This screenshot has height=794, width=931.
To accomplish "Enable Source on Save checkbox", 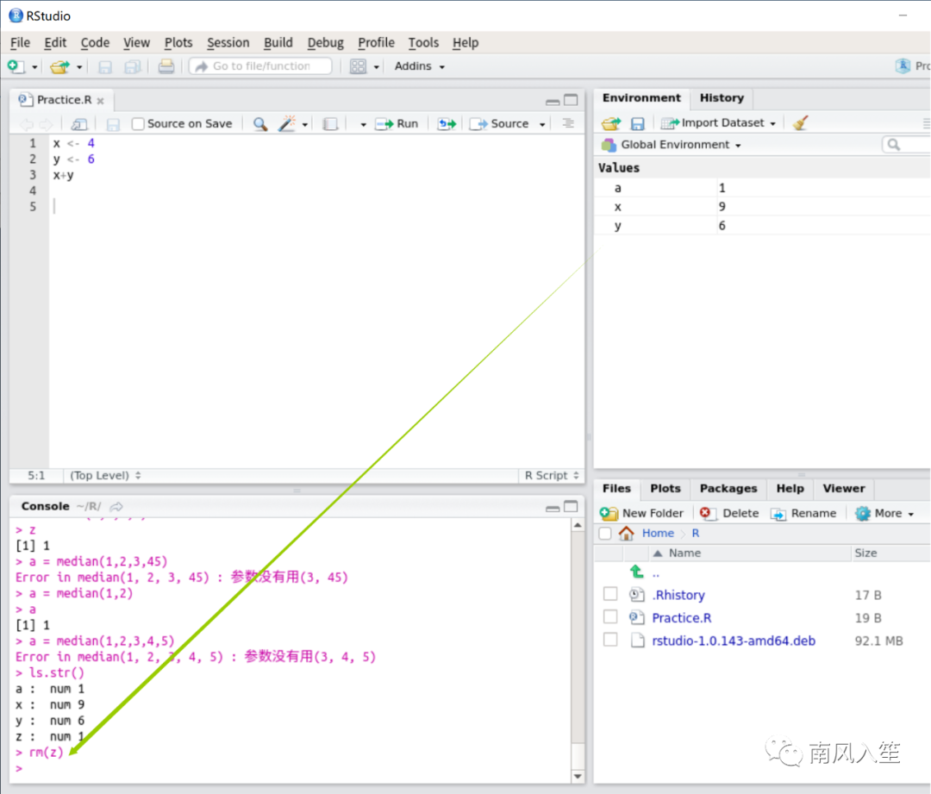I will point(138,124).
